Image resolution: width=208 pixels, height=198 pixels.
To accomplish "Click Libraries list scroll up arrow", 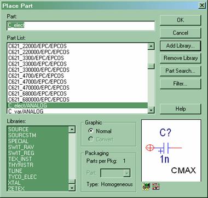I will click(x=72, y=130).
